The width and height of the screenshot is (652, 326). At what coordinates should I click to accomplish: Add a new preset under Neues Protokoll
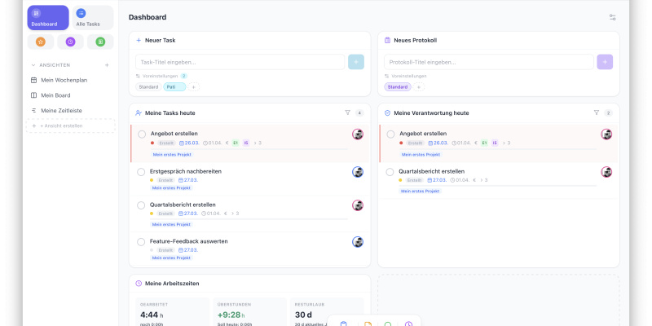pos(419,87)
